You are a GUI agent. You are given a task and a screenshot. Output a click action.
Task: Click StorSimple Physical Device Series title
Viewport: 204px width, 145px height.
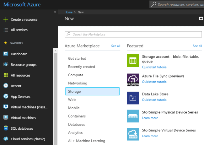click(x=170, y=112)
